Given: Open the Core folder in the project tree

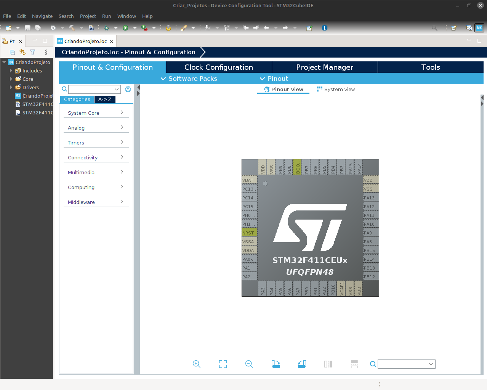Looking at the screenshot, I should pos(28,79).
